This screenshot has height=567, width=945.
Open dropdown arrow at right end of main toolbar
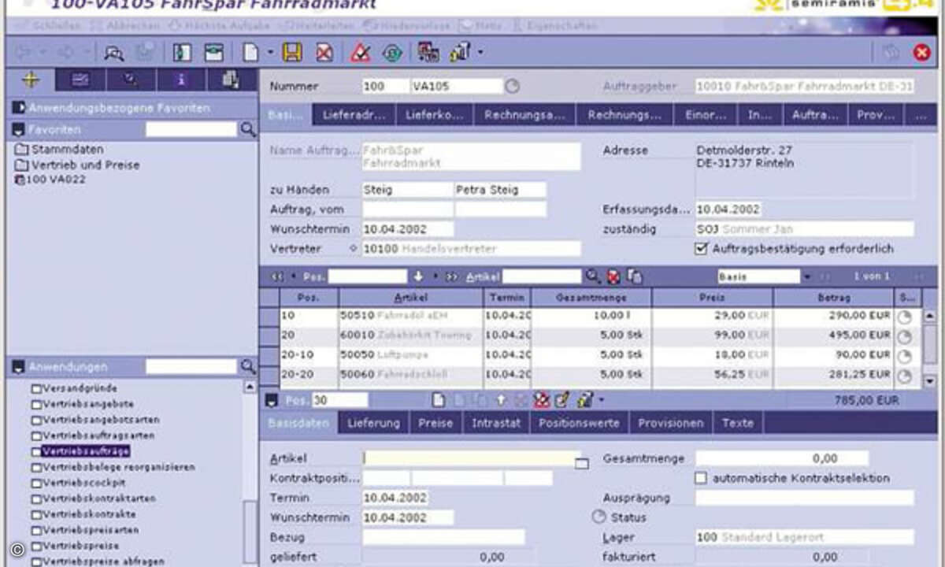point(480,53)
